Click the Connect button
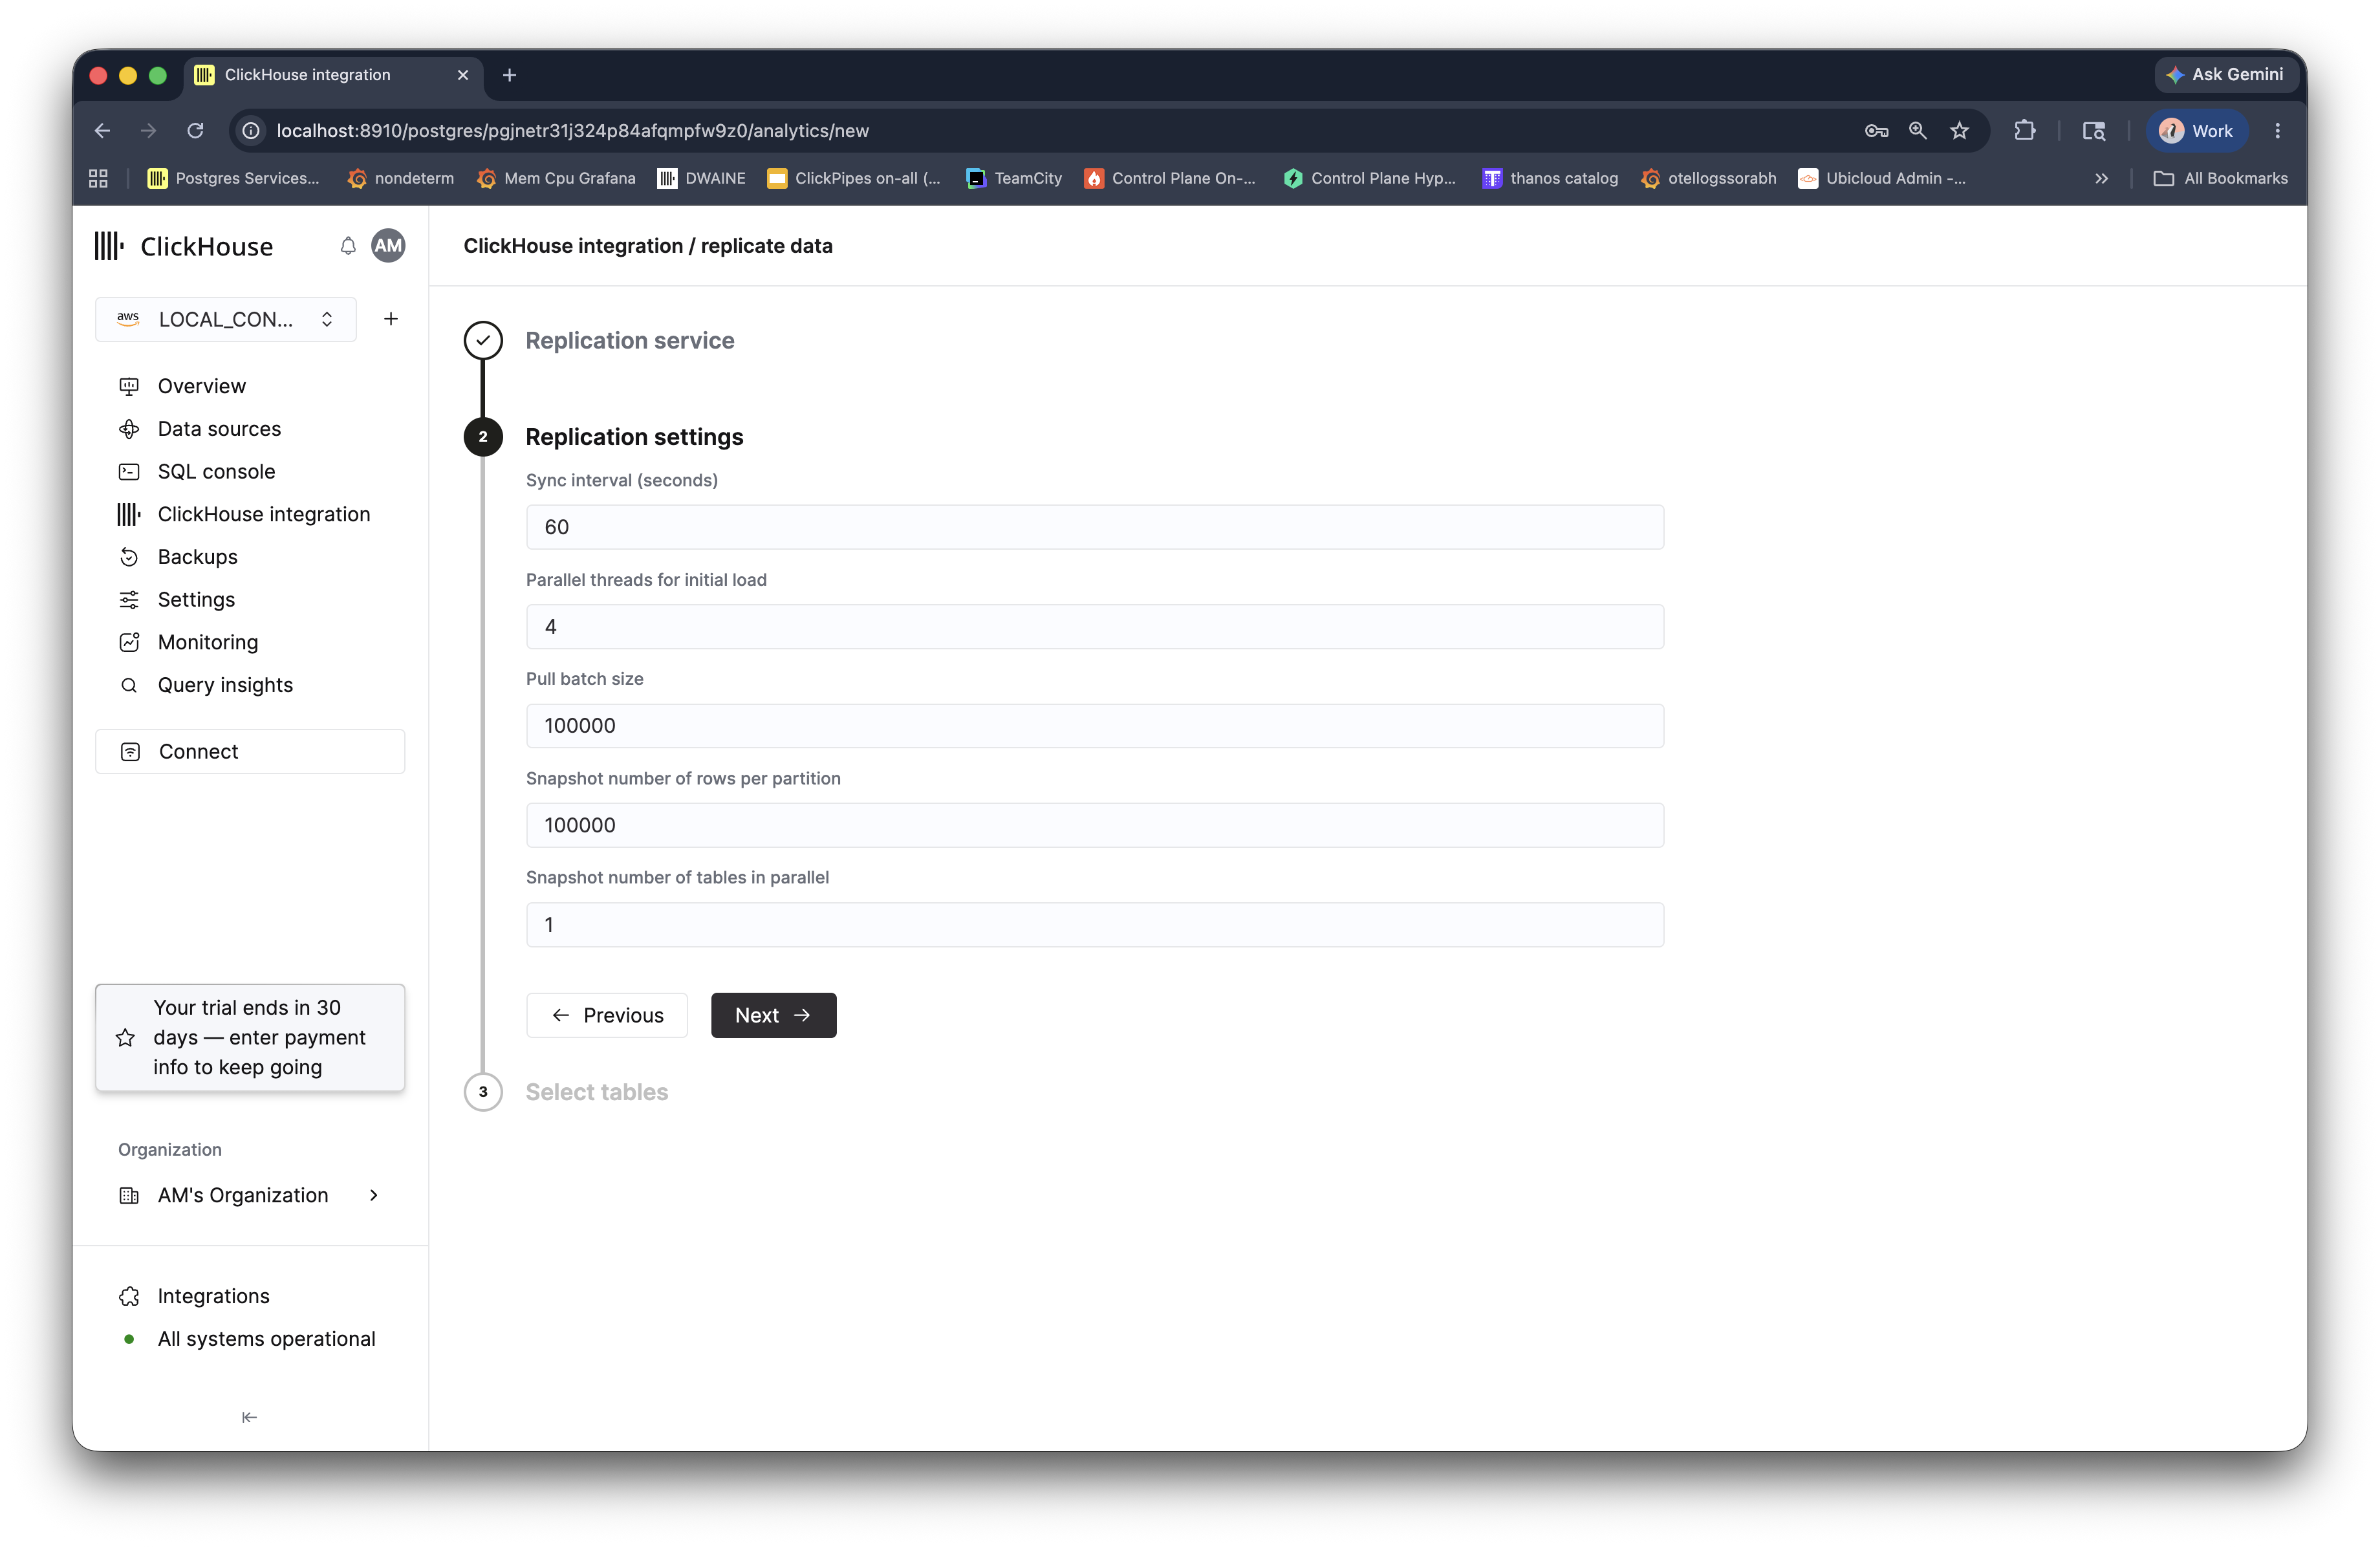Screen dimensions: 2380x1547 (250, 751)
